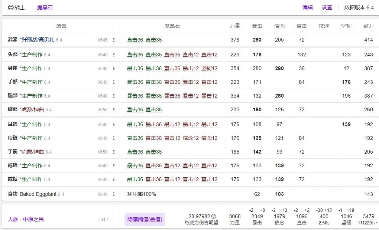
Task: Open the 人族 - 中原之民 race link
Action: click(x=25, y=219)
